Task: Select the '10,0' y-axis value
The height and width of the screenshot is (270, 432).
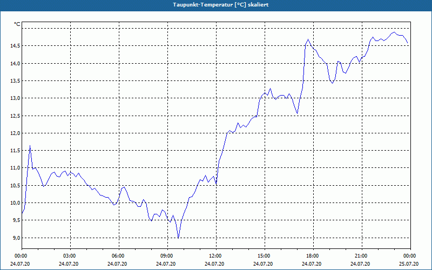Action: [x=15, y=203]
